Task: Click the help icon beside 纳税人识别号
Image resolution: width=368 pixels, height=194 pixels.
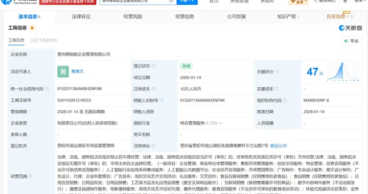Action: [x=162, y=100]
